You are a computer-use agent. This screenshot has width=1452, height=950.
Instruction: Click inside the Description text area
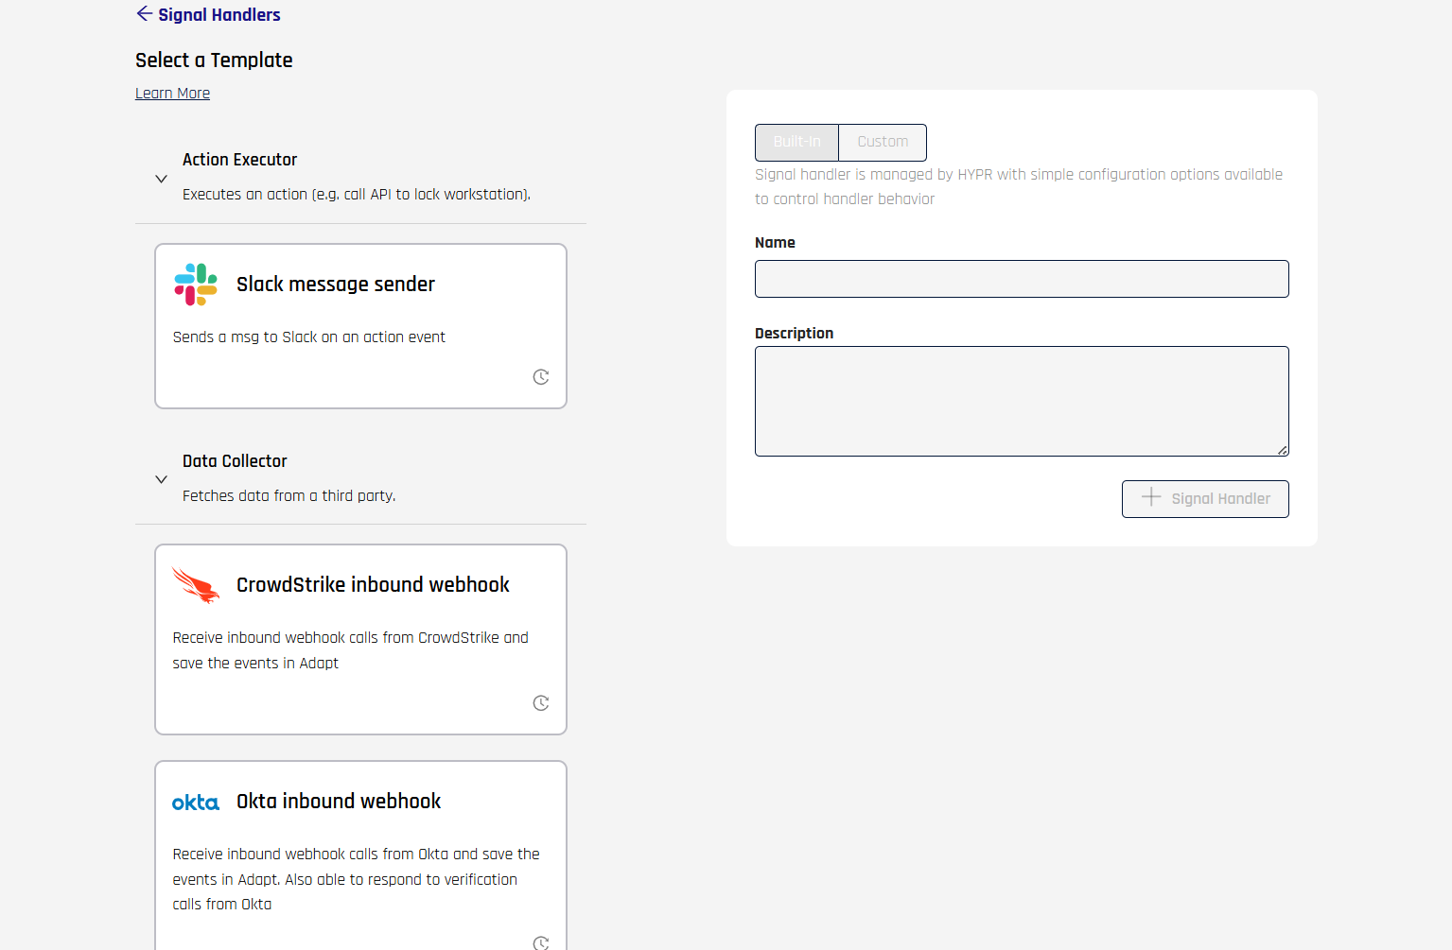pos(1022,401)
